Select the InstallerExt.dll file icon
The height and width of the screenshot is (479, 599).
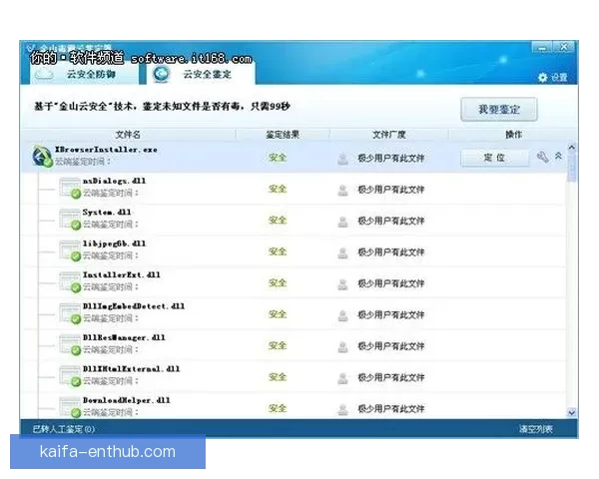[x=70, y=281]
